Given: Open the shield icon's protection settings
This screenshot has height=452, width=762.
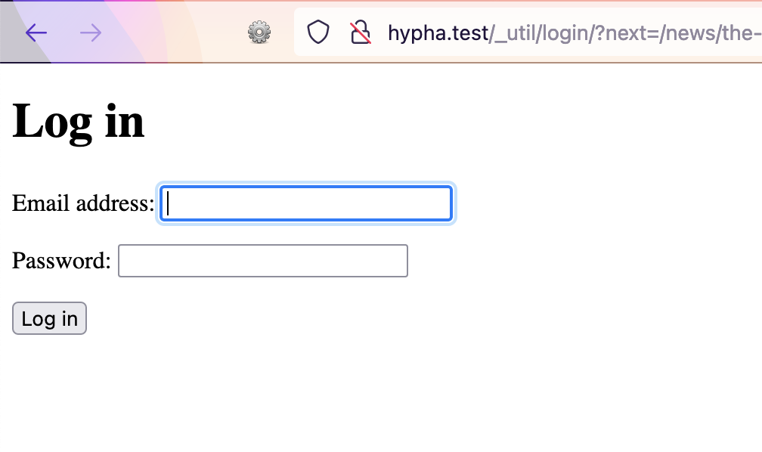Looking at the screenshot, I should pos(318,33).
